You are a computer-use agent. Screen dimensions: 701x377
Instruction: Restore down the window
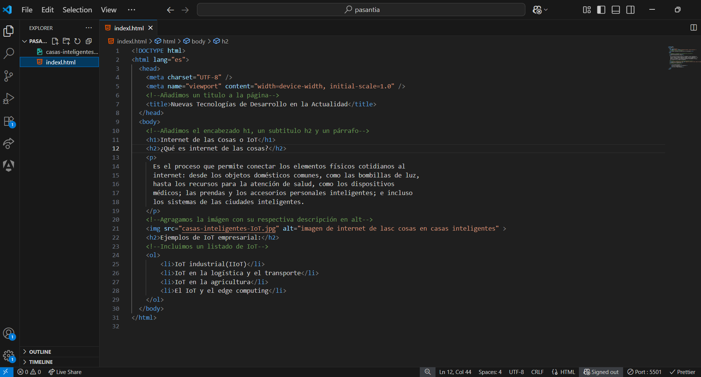point(677,10)
